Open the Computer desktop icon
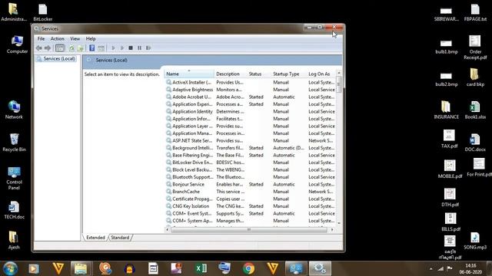This screenshot has height=276, width=492. coord(17,44)
